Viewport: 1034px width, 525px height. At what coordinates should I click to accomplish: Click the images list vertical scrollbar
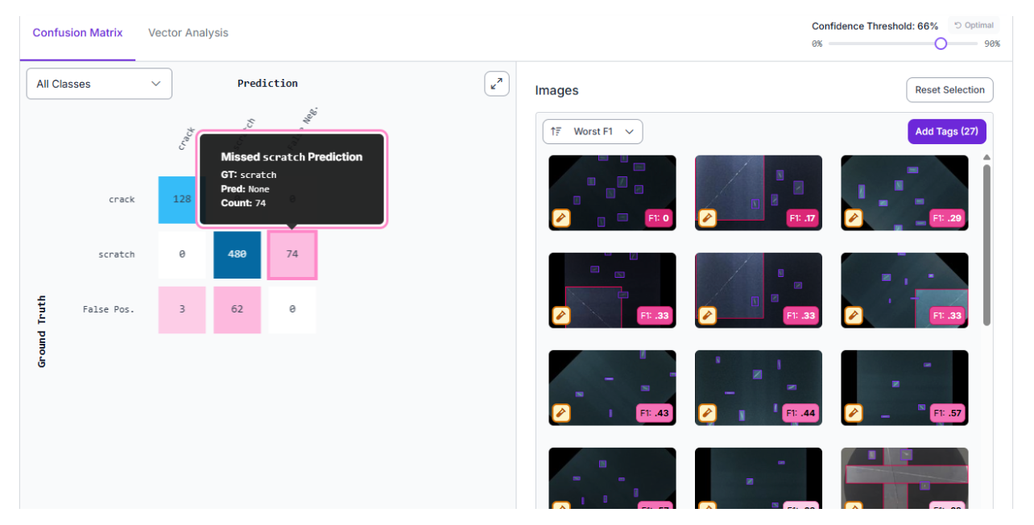pos(986,242)
